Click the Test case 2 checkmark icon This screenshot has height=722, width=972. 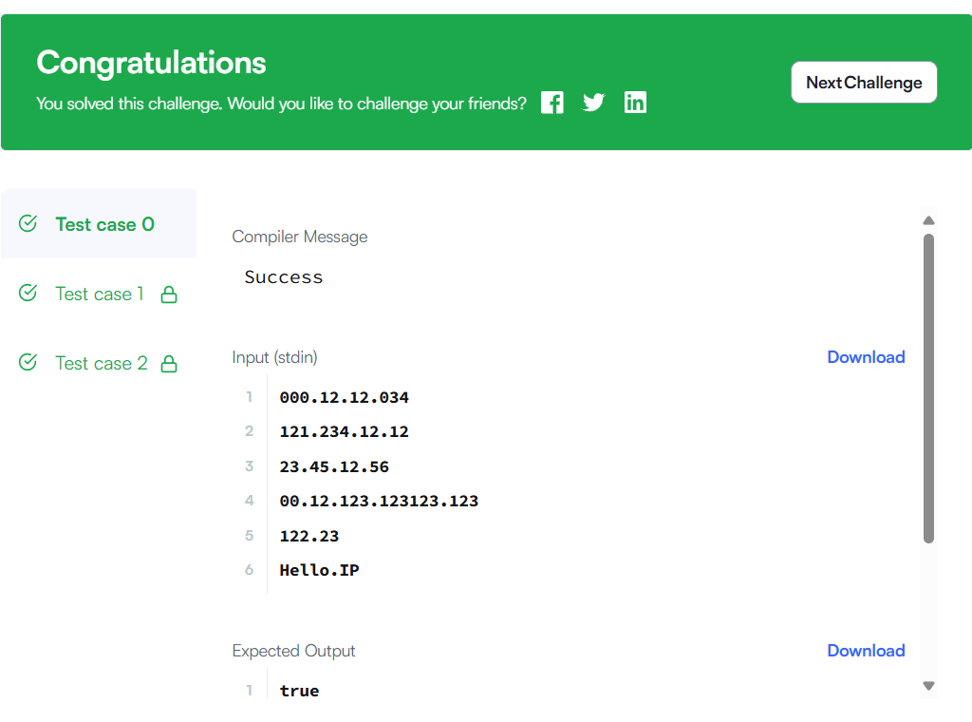(28, 362)
